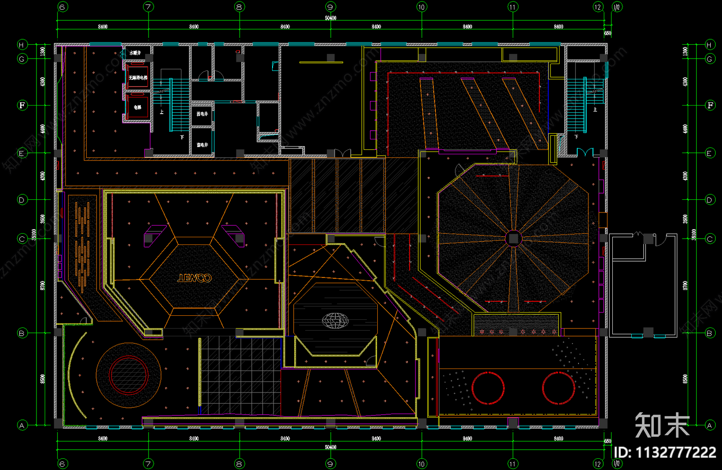Select the circular hatched ceiling feature beside the curved wall
The image size is (722, 470).
point(129,375)
